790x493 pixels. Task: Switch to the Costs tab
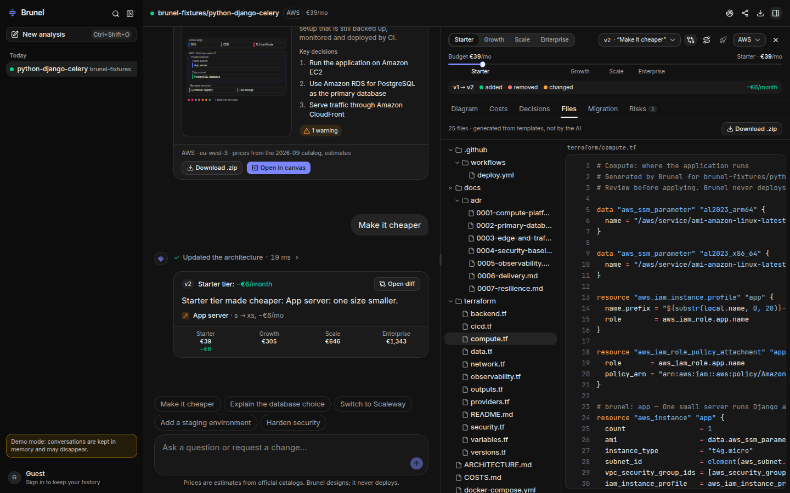[x=498, y=109]
